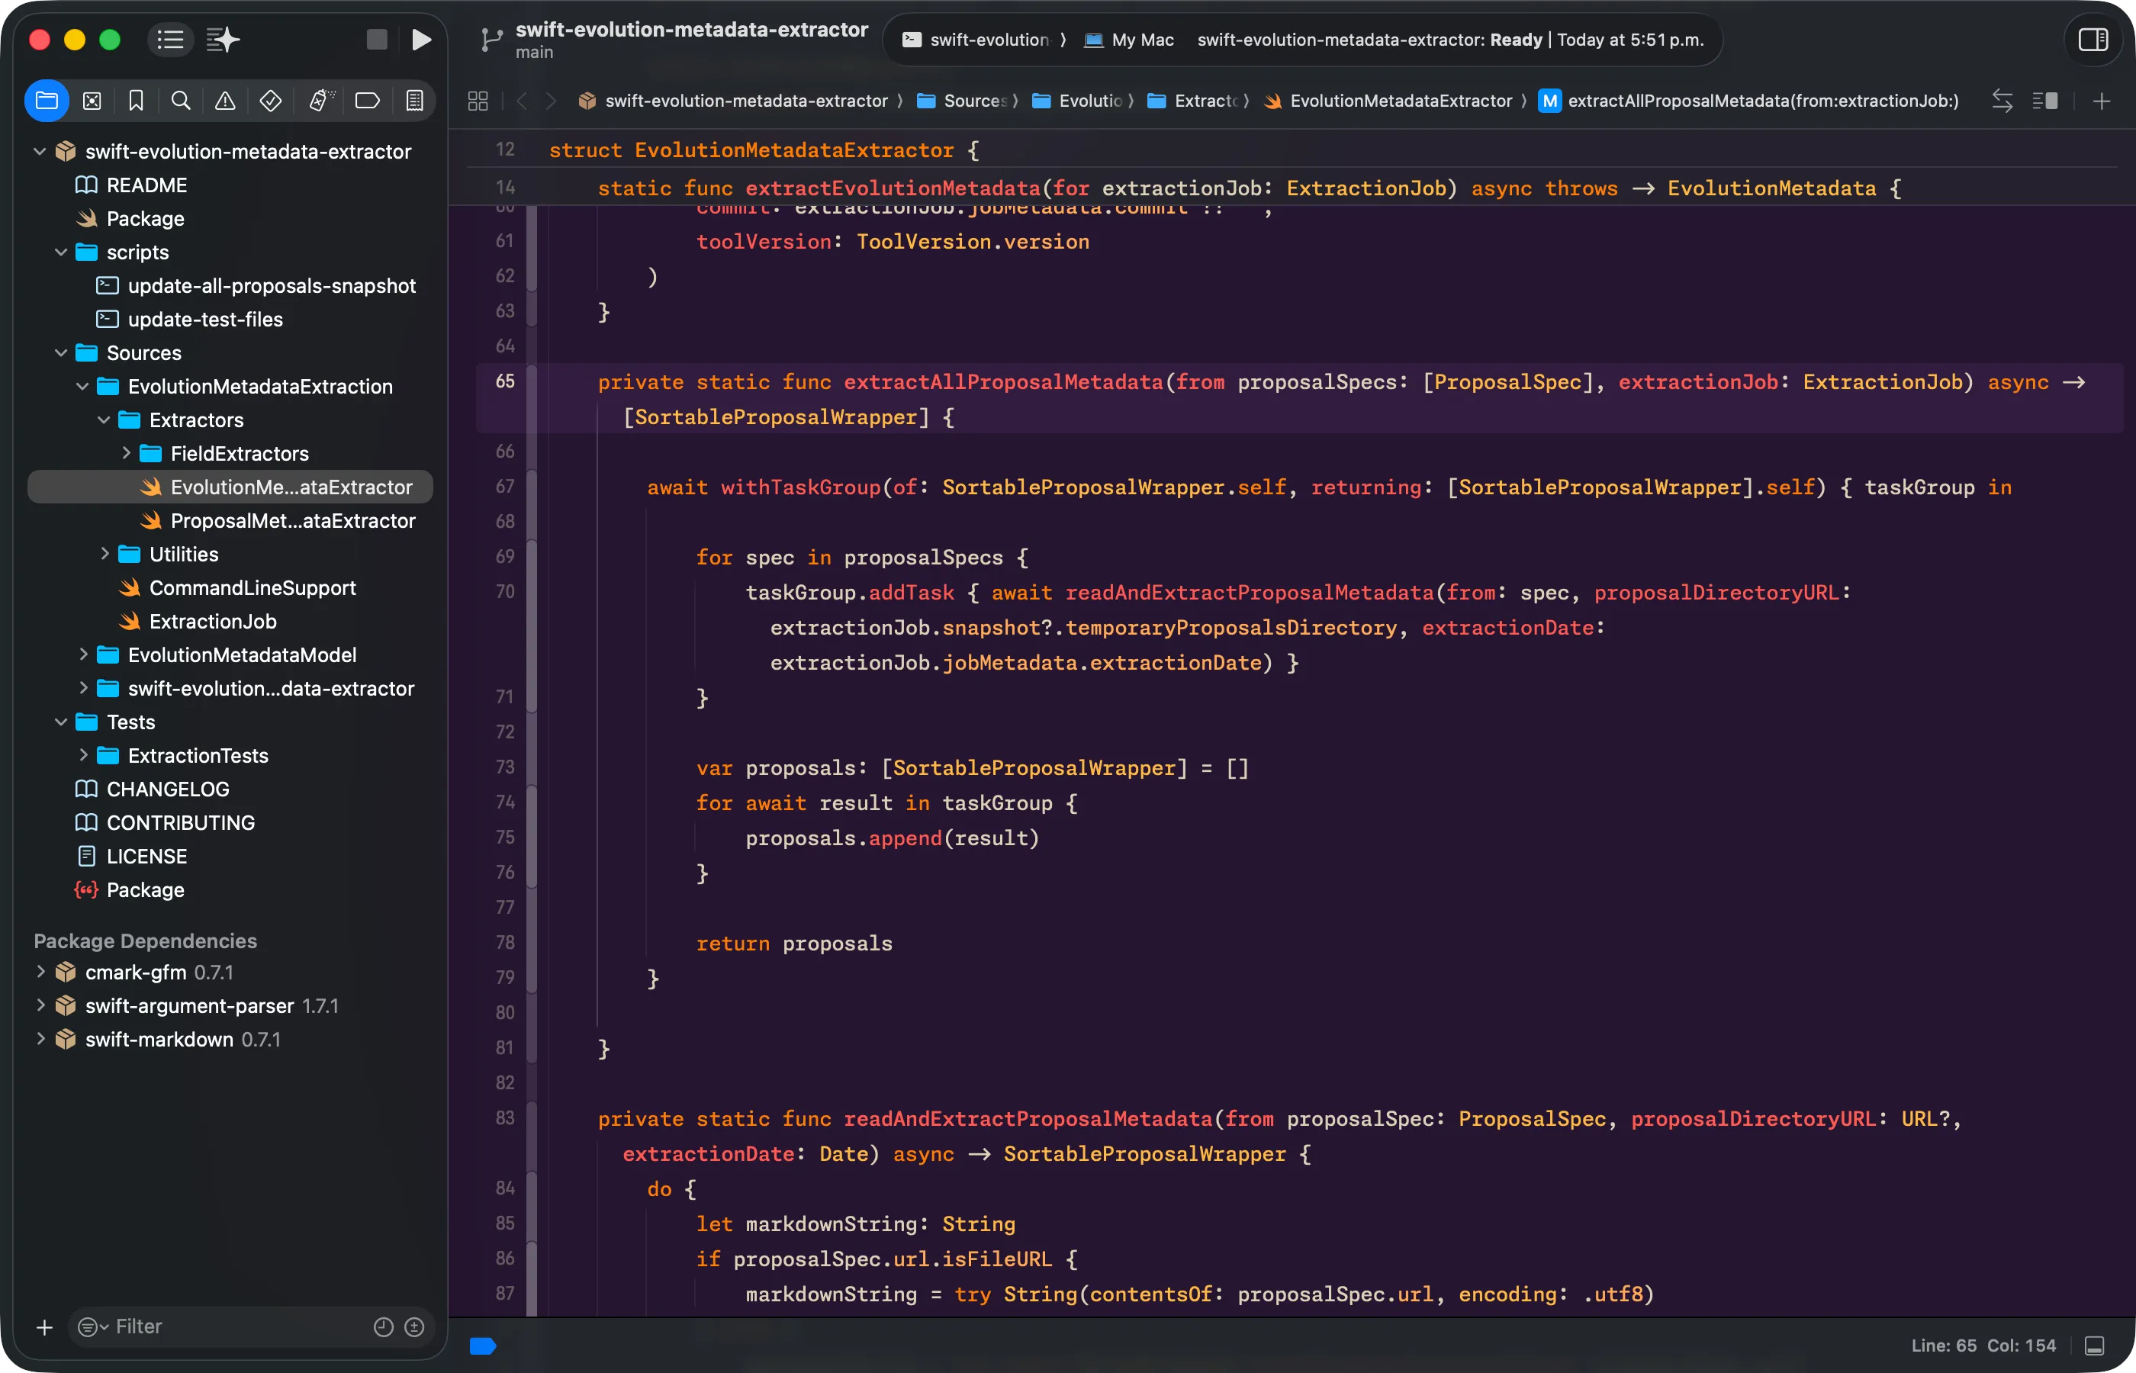Stop the running scheme
2136x1373 pixels.
tap(377, 39)
